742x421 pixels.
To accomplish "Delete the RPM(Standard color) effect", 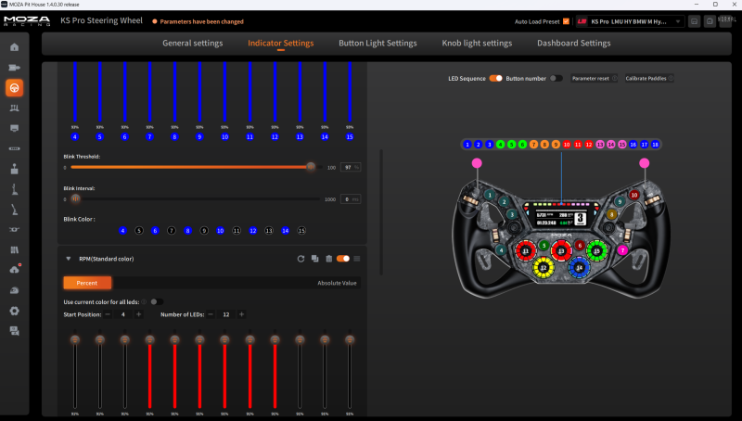I will click(x=329, y=259).
